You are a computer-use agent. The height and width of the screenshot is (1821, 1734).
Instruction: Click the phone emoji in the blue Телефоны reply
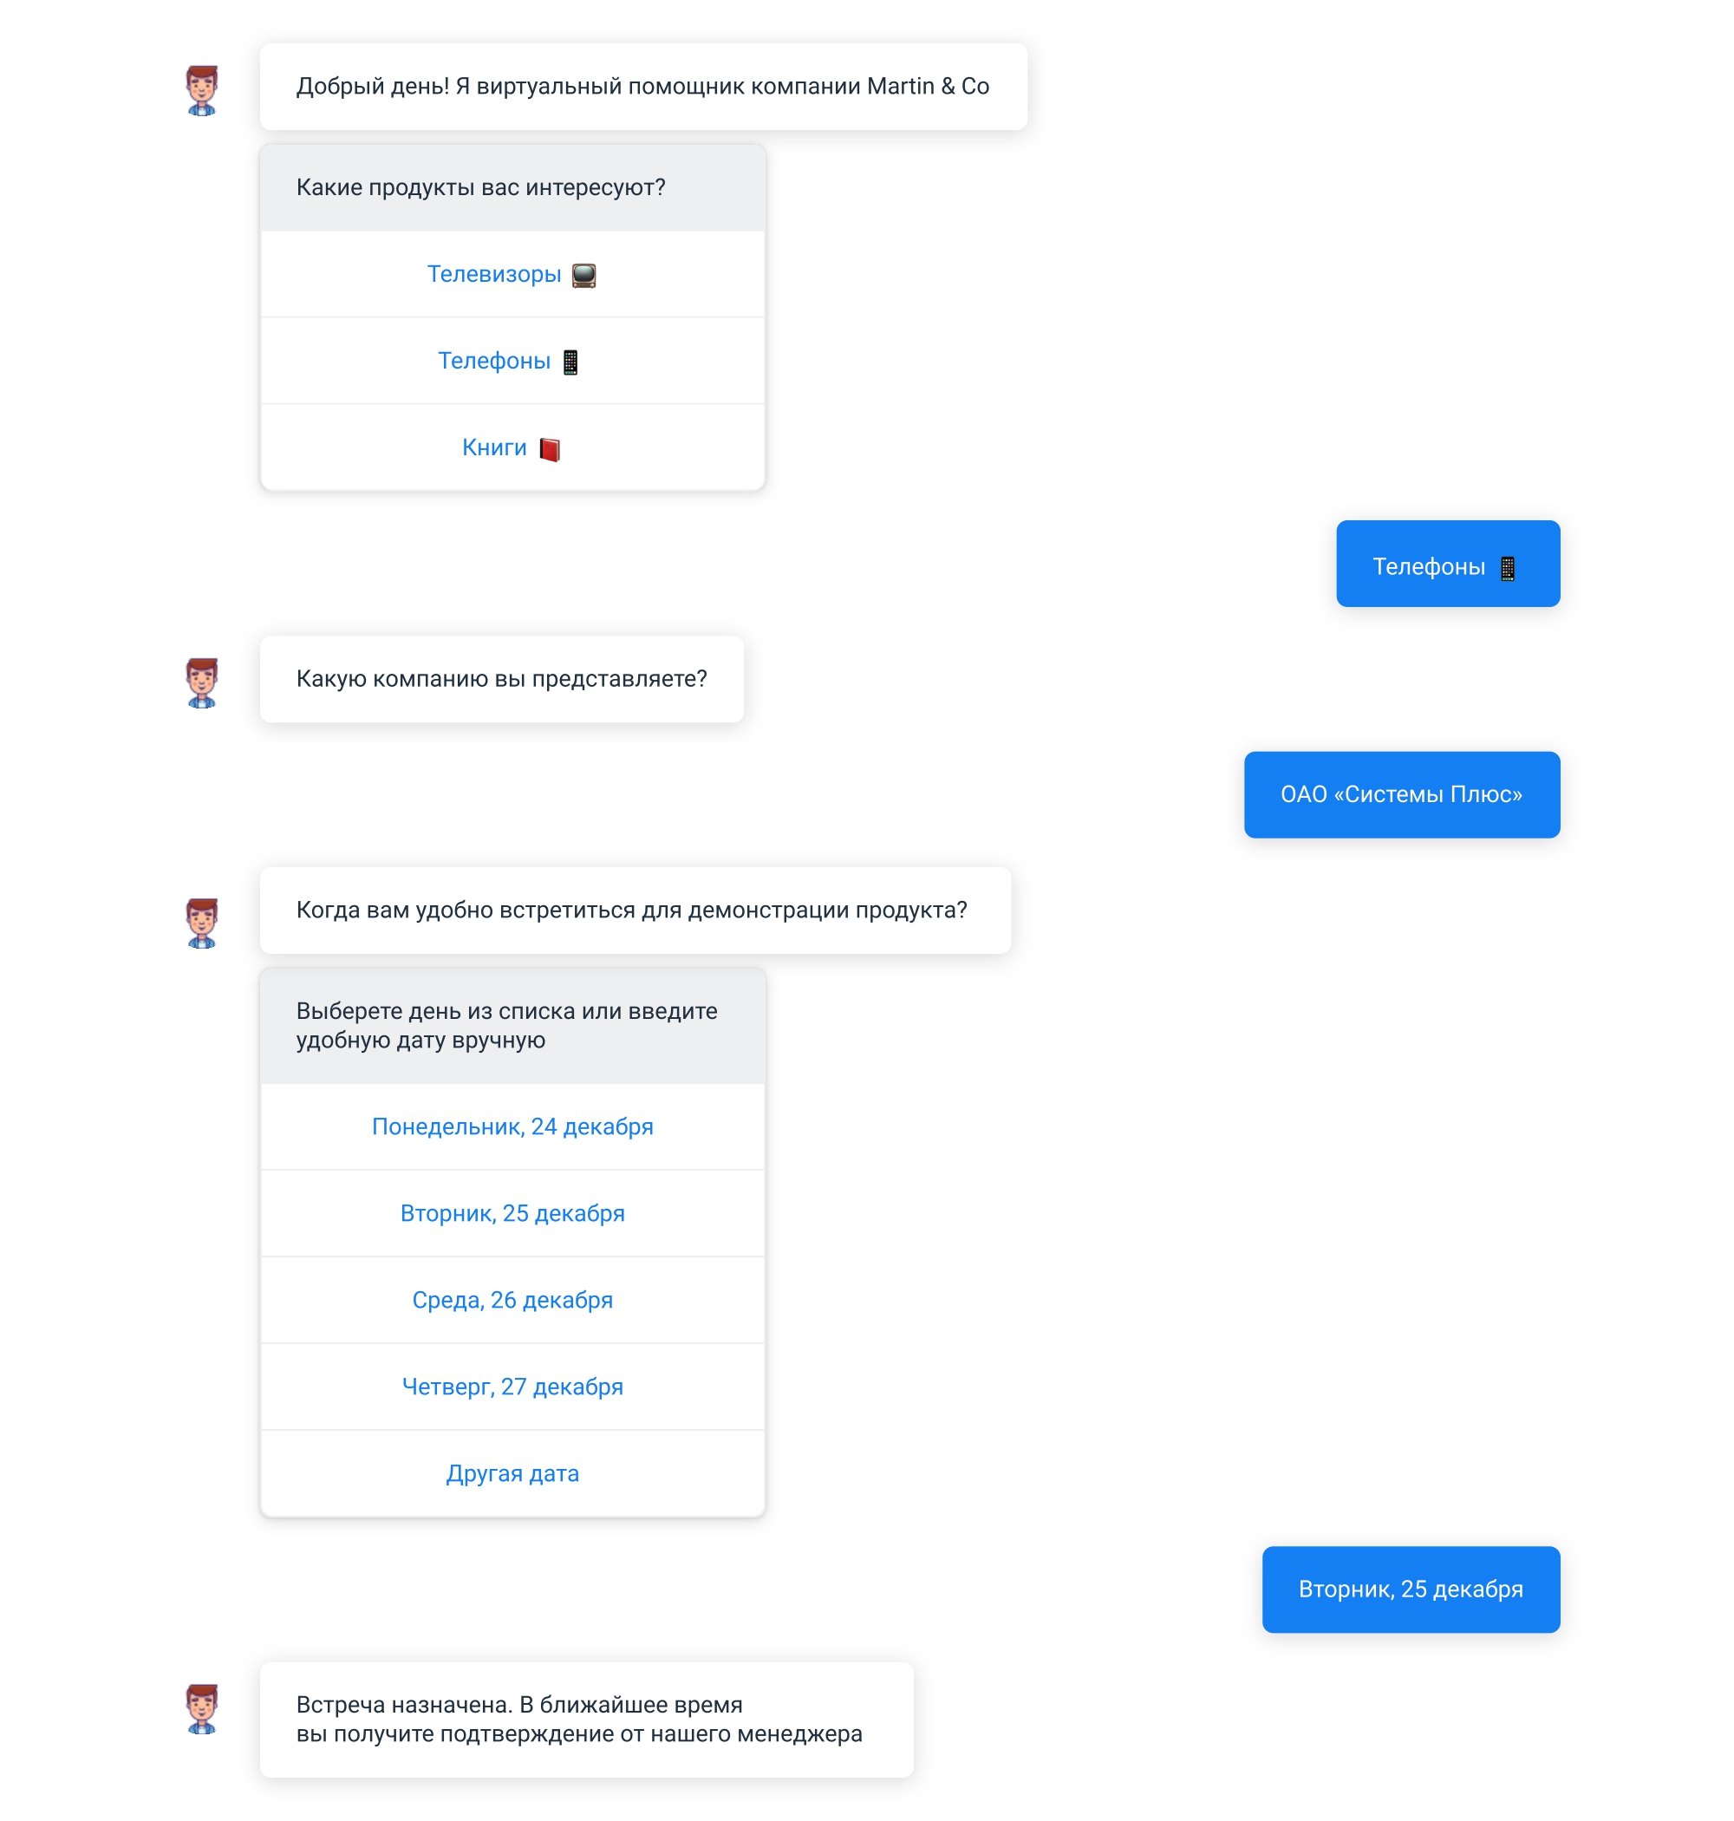1508,569
